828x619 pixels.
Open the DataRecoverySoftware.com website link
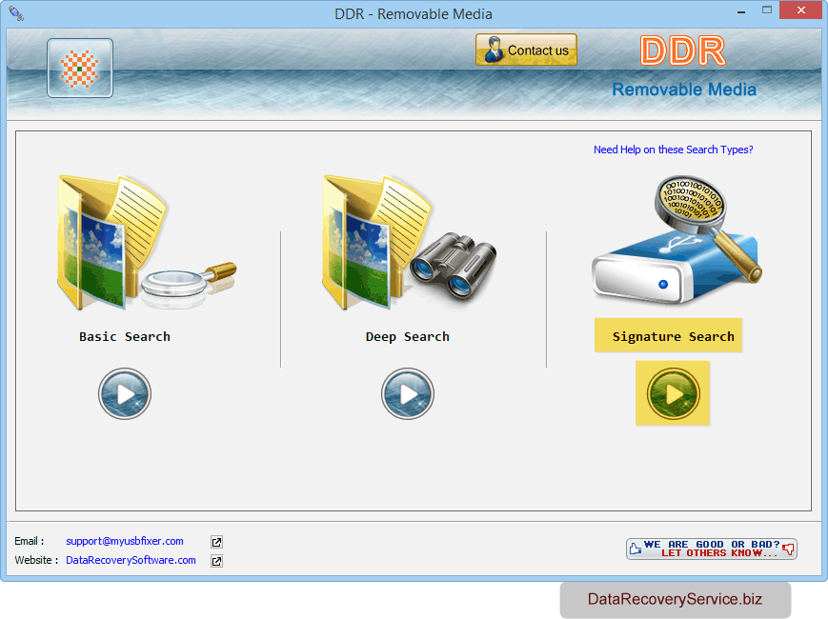coord(131,560)
